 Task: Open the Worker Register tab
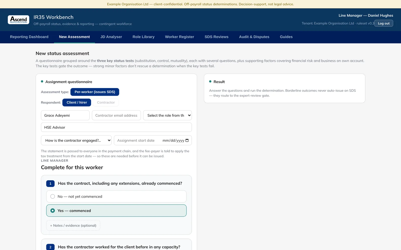coord(179,37)
